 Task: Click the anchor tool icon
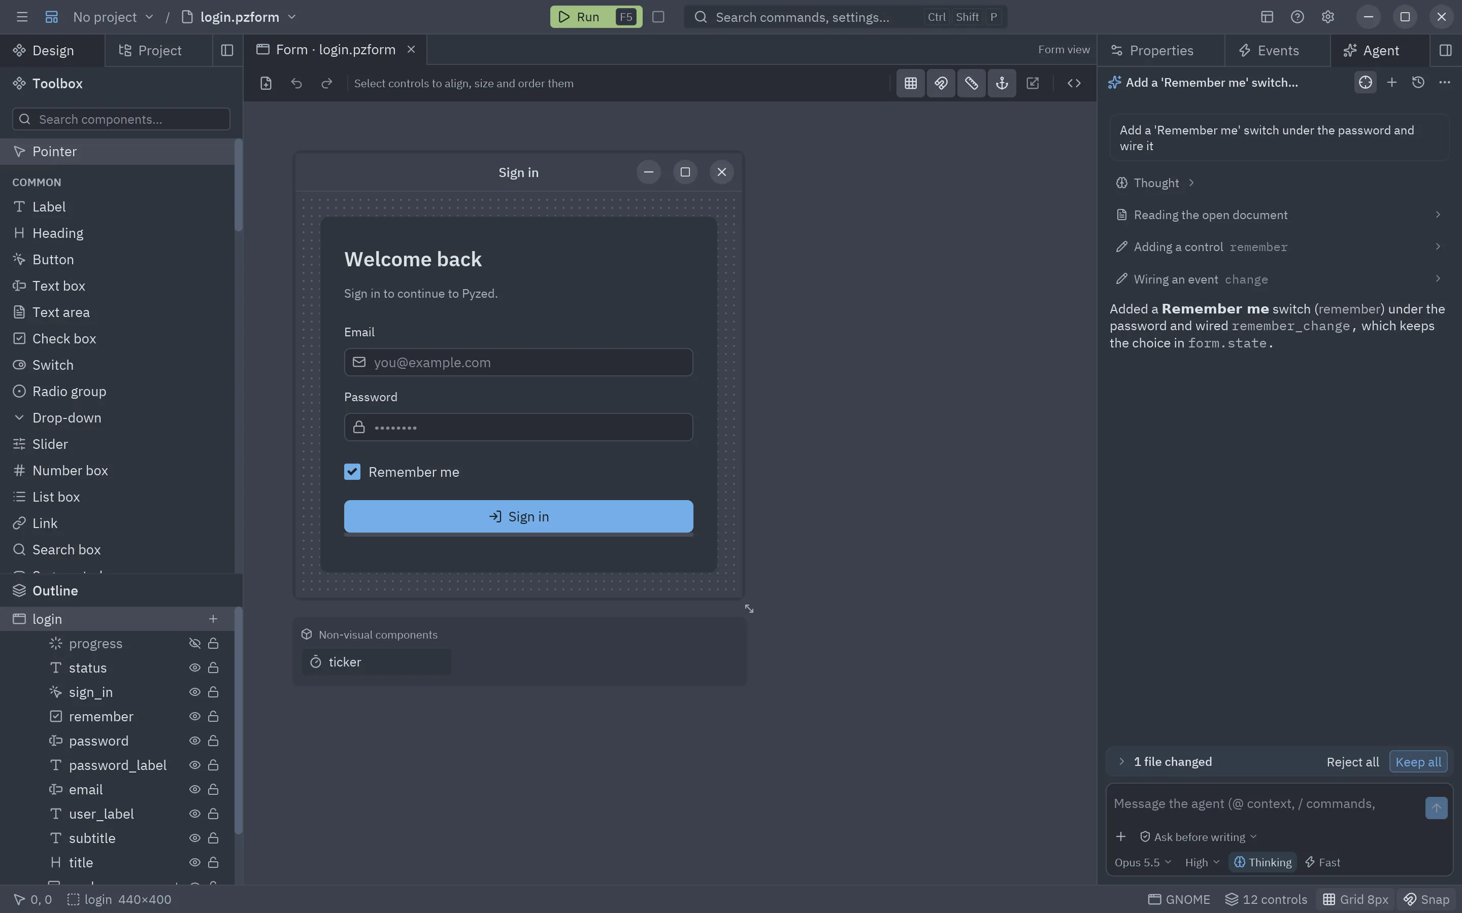[x=1002, y=83]
